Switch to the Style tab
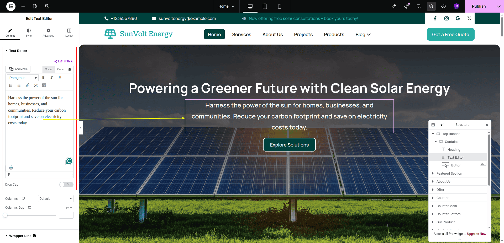 (x=29, y=33)
